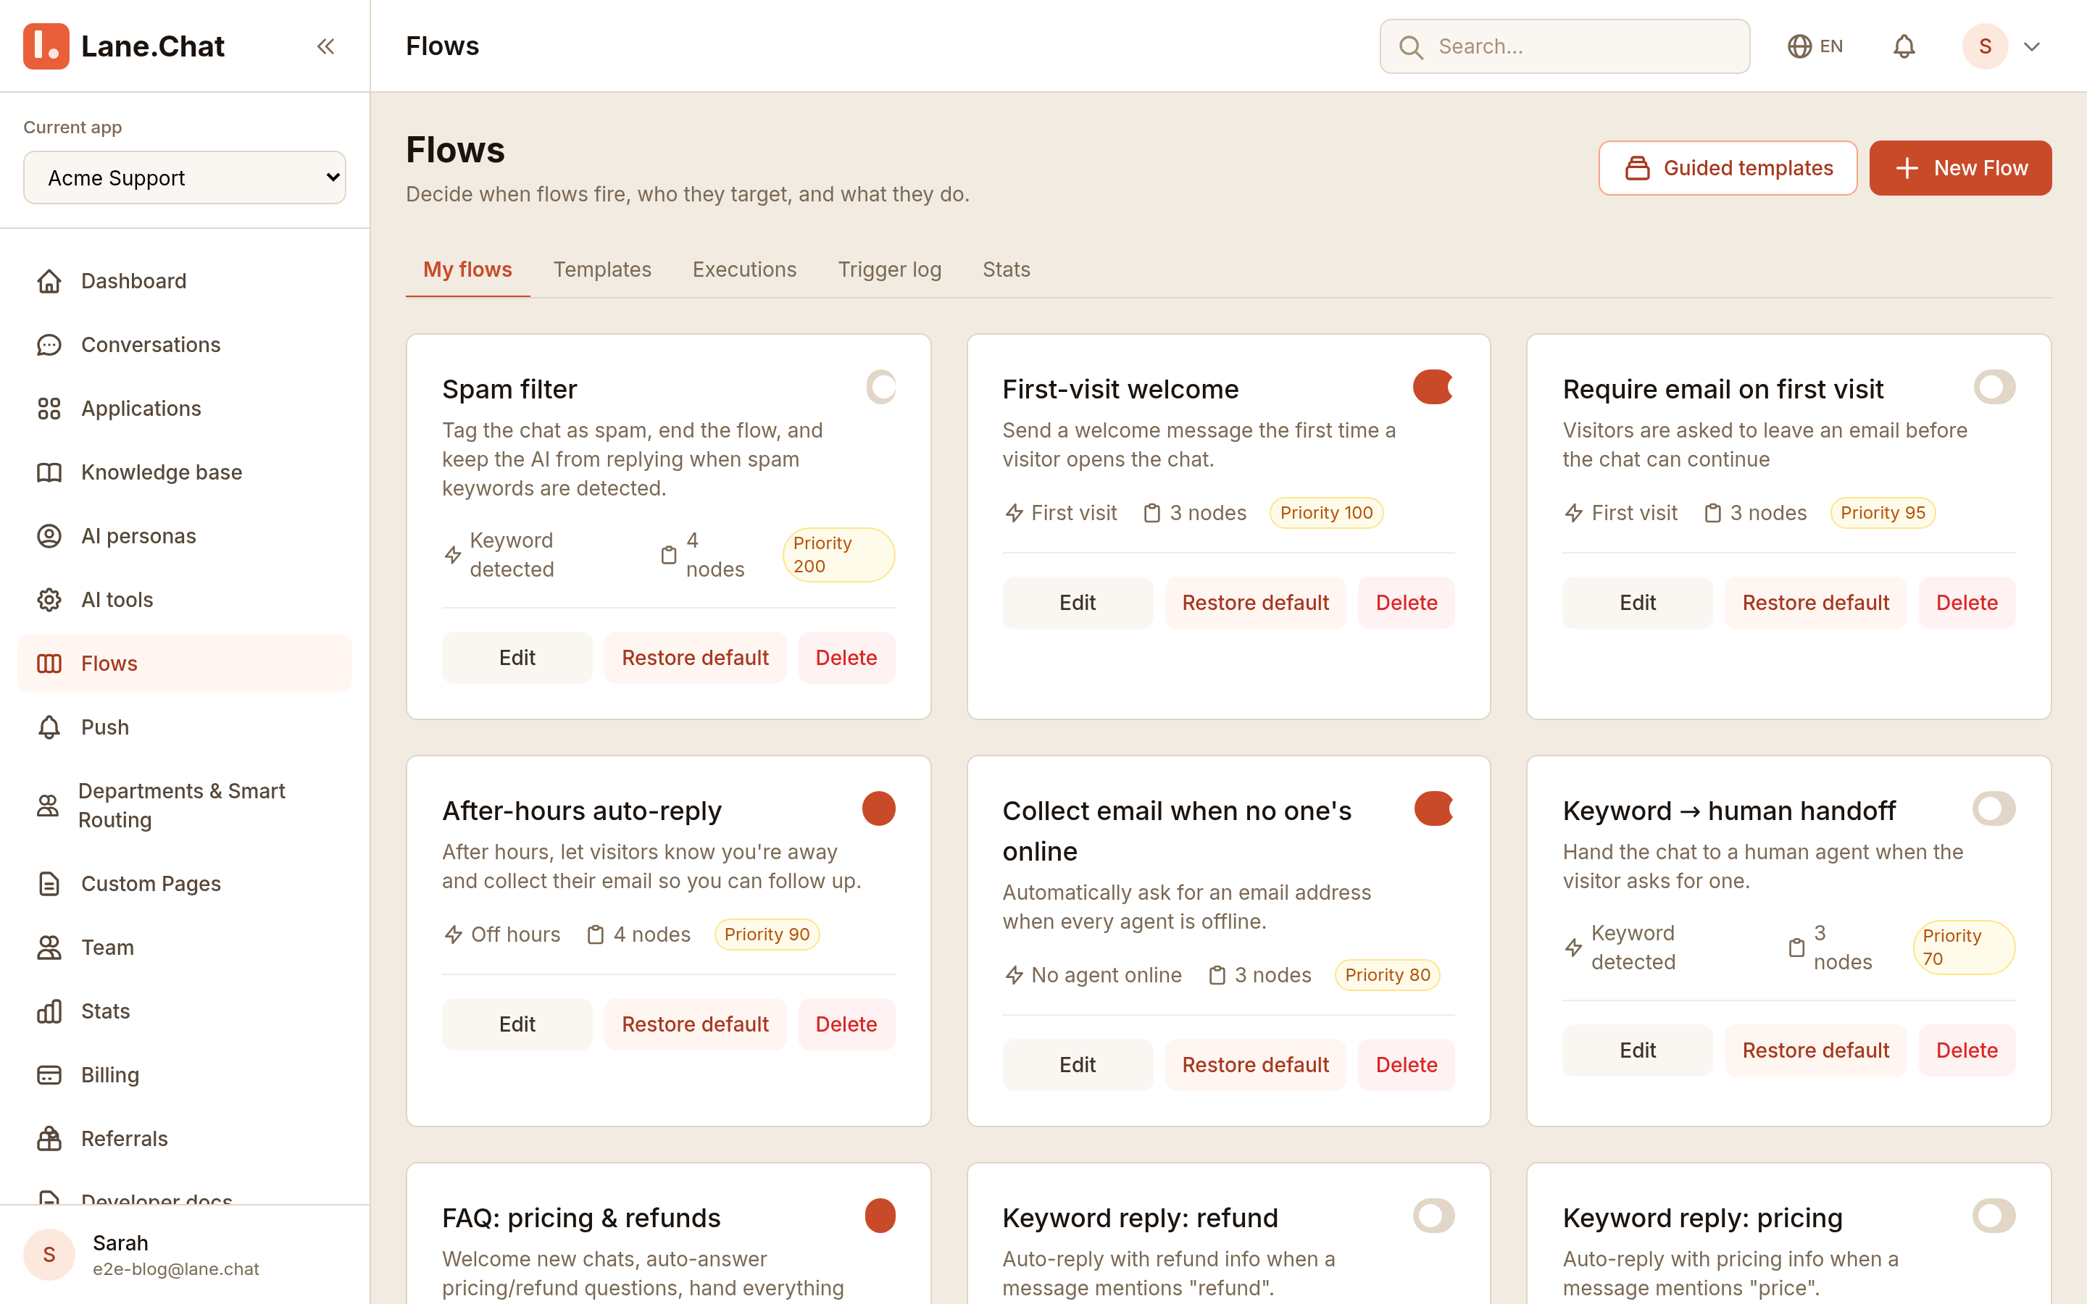Open the Acme Support app dropdown
The width and height of the screenshot is (2087, 1304).
[x=185, y=177]
